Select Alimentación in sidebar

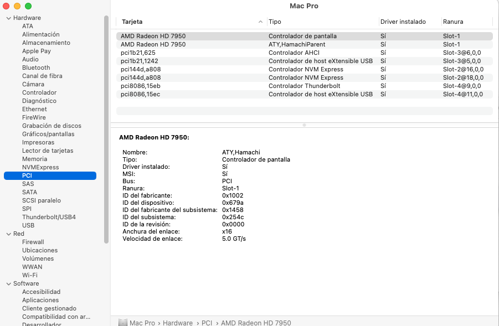[41, 34]
